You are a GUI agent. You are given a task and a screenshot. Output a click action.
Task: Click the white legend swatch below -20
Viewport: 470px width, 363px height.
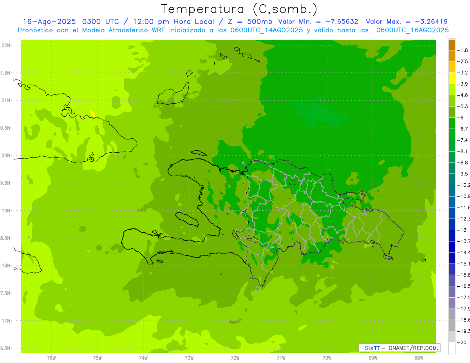(x=452, y=348)
